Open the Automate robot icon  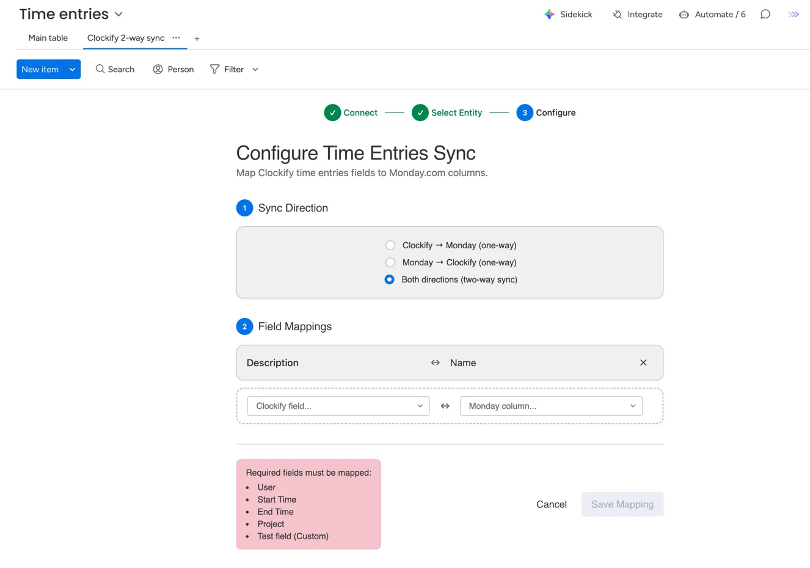684,15
